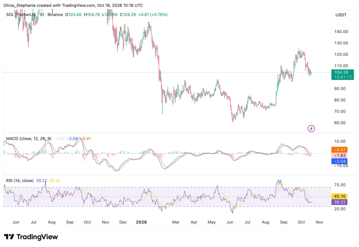Click the RSI (14, close) legend
Screen dimensions: 359x247
pyautogui.click(x=20, y=181)
